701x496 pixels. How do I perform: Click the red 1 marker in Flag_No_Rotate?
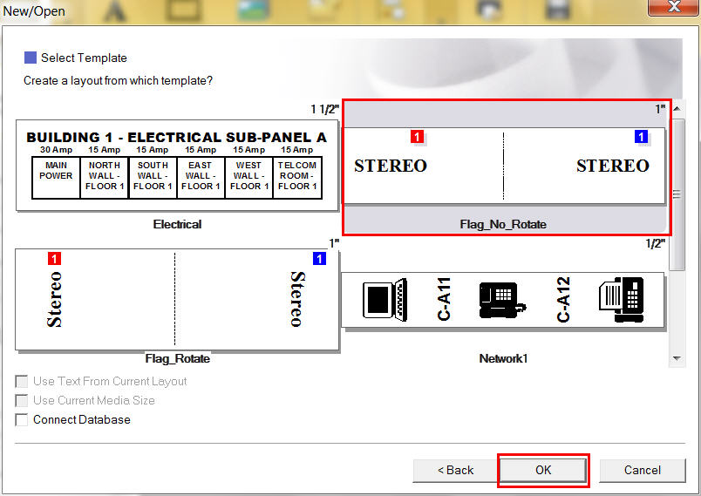pyautogui.click(x=417, y=137)
